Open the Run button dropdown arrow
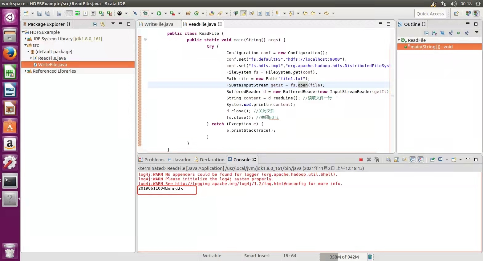This screenshot has width=483, height=261. point(165,13)
